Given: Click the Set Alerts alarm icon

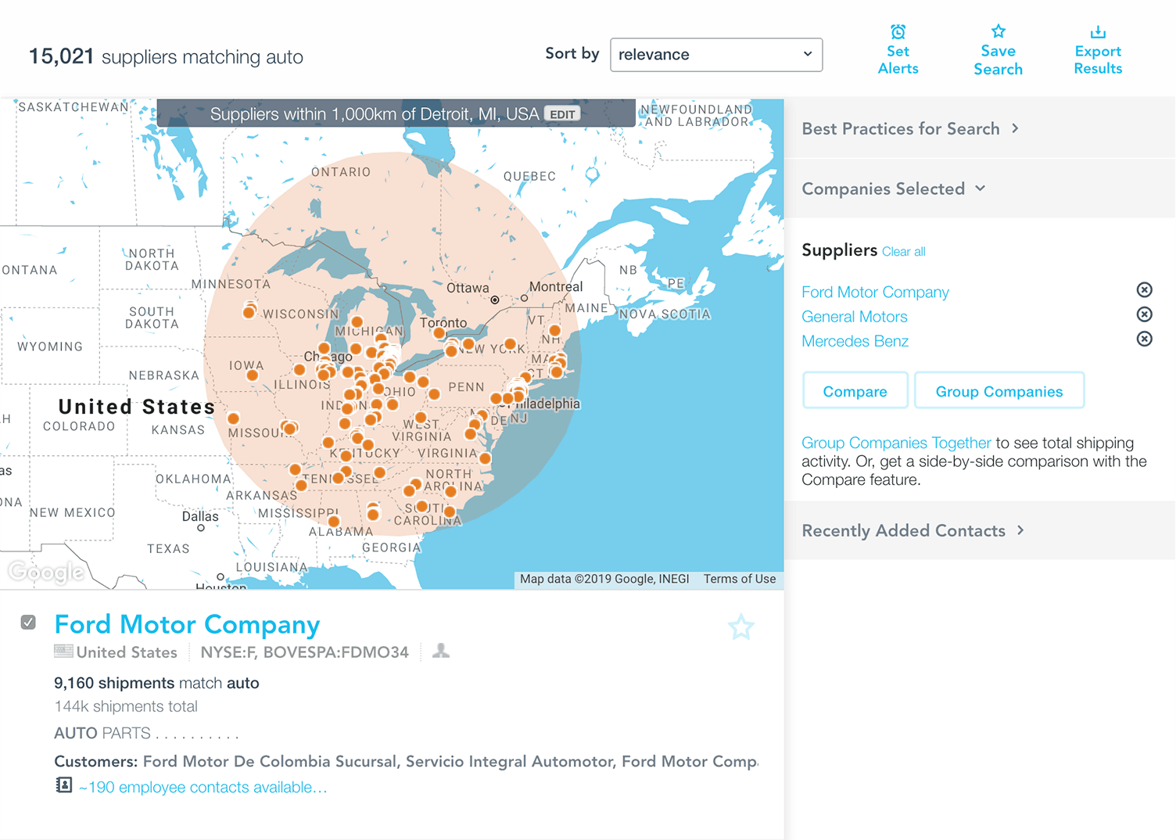Looking at the screenshot, I should click(x=898, y=34).
